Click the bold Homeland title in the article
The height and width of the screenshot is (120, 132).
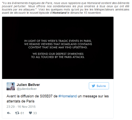59,13
